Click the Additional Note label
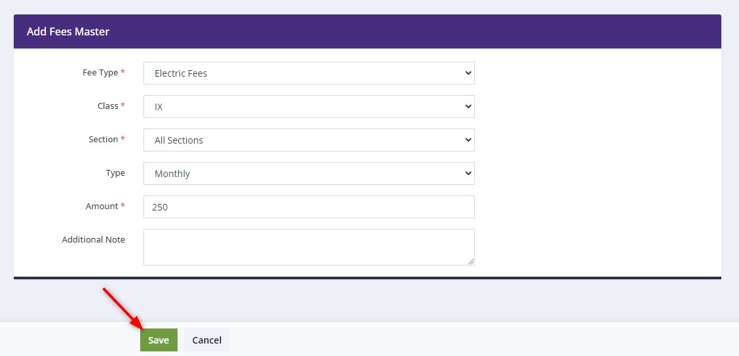This screenshot has width=739, height=356. coord(93,239)
